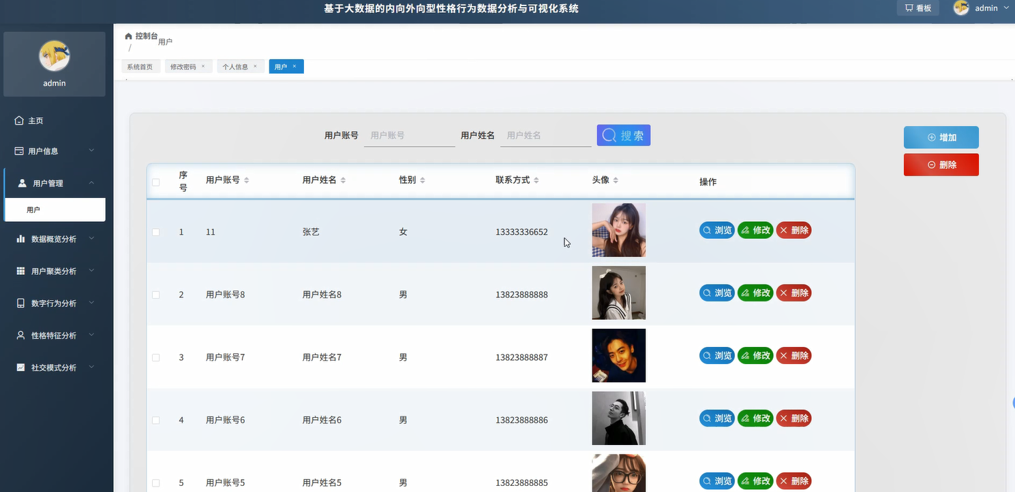The width and height of the screenshot is (1015, 492).
Task: Open the 看板 dashboard button
Action: [918, 8]
